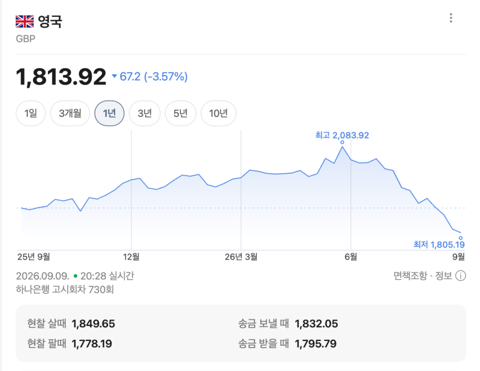Switch chart to the 3년 range
This screenshot has height=371, width=480.
tap(145, 113)
